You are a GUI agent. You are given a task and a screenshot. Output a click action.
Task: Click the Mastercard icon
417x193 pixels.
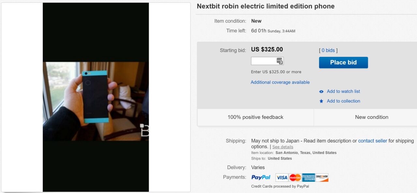pyautogui.click(x=295, y=177)
